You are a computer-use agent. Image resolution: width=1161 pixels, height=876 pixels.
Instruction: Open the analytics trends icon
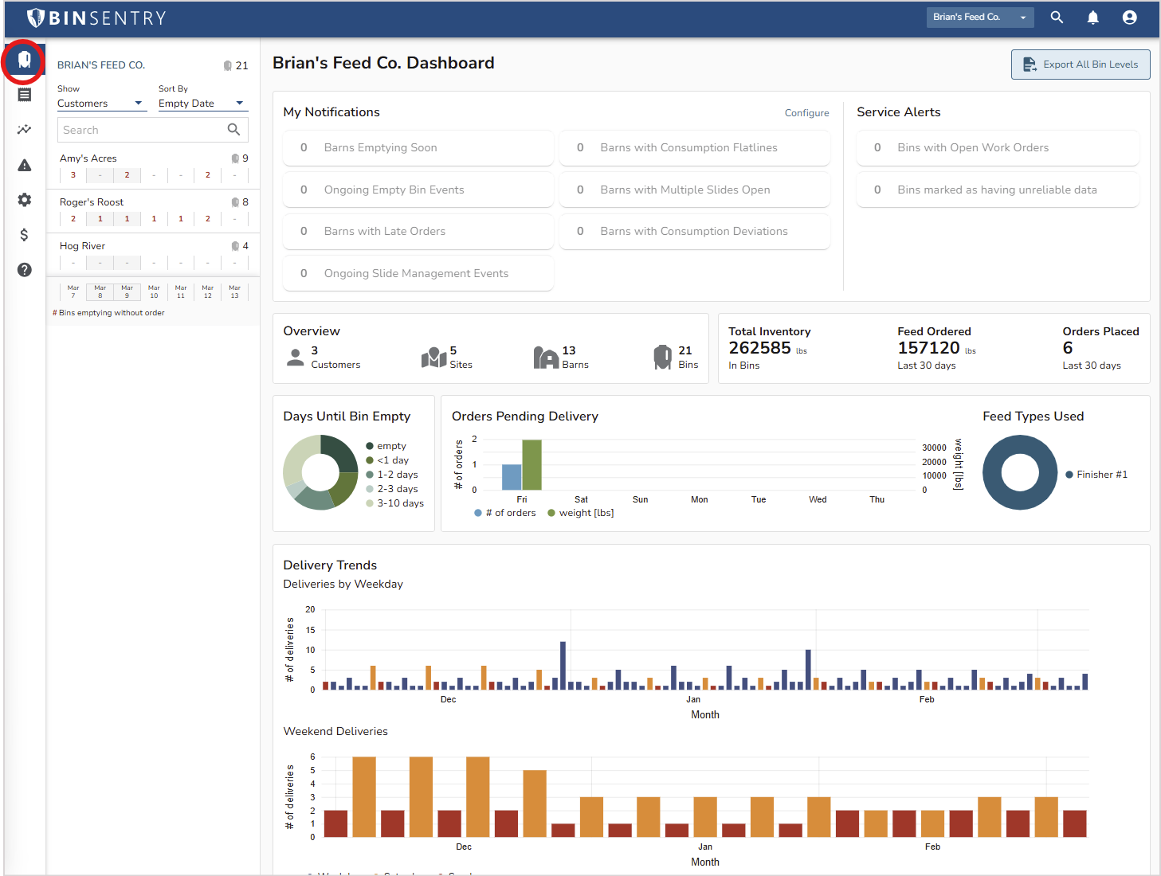point(24,129)
